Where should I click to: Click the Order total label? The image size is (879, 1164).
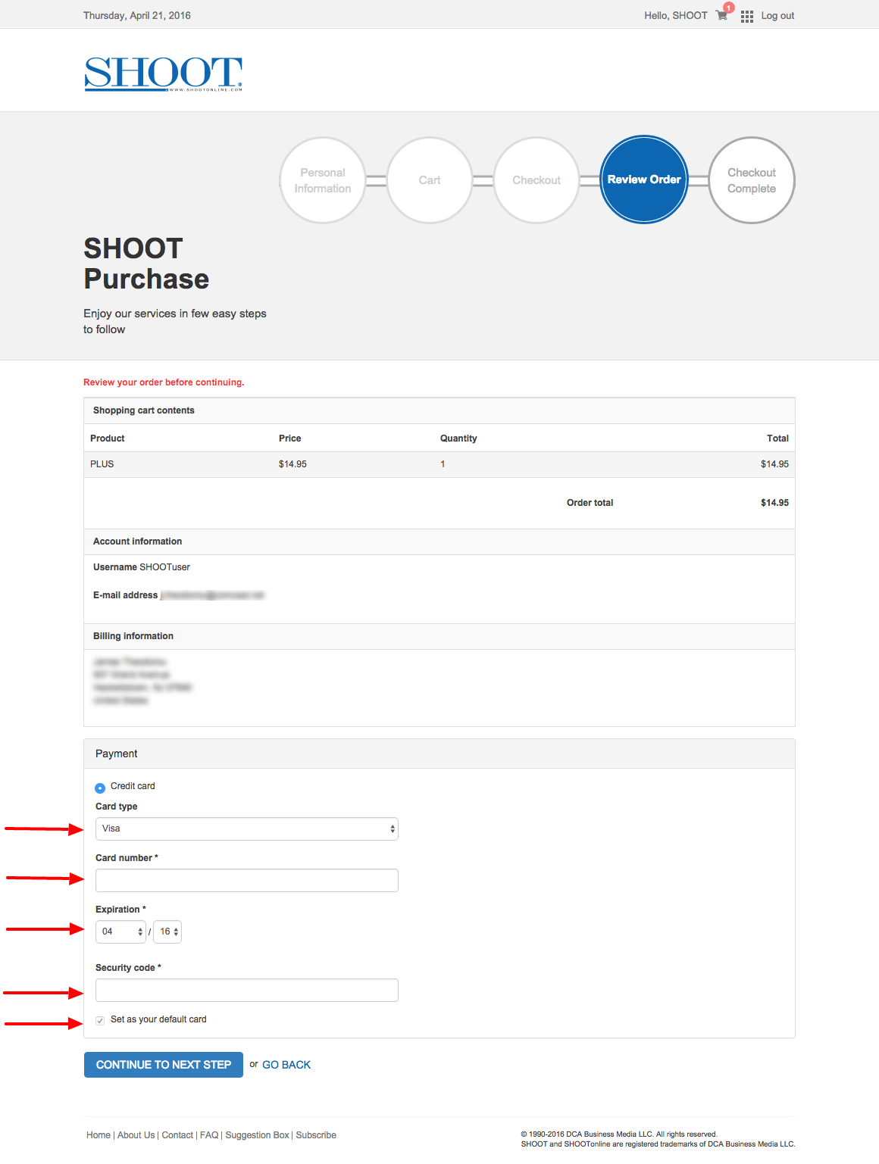(x=590, y=503)
